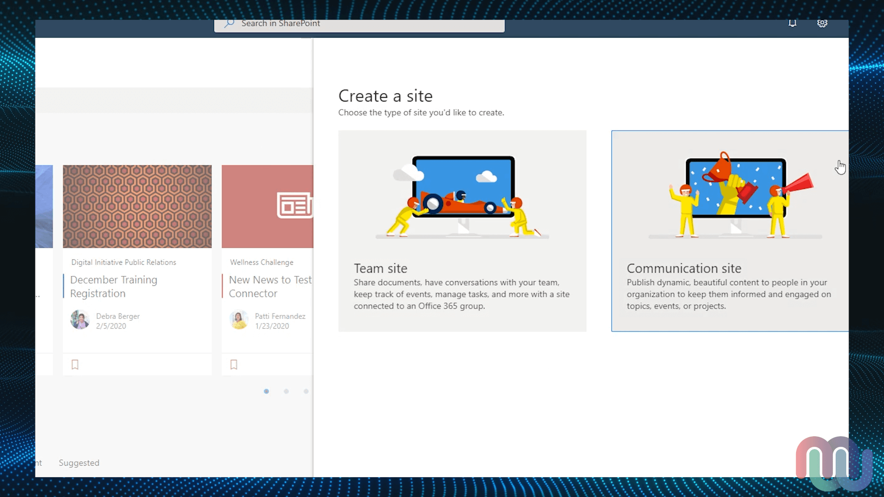Viewport: 884px width, 497px height.
Task: Click the 2/5/2020 date
Action: tap(111, 326)
